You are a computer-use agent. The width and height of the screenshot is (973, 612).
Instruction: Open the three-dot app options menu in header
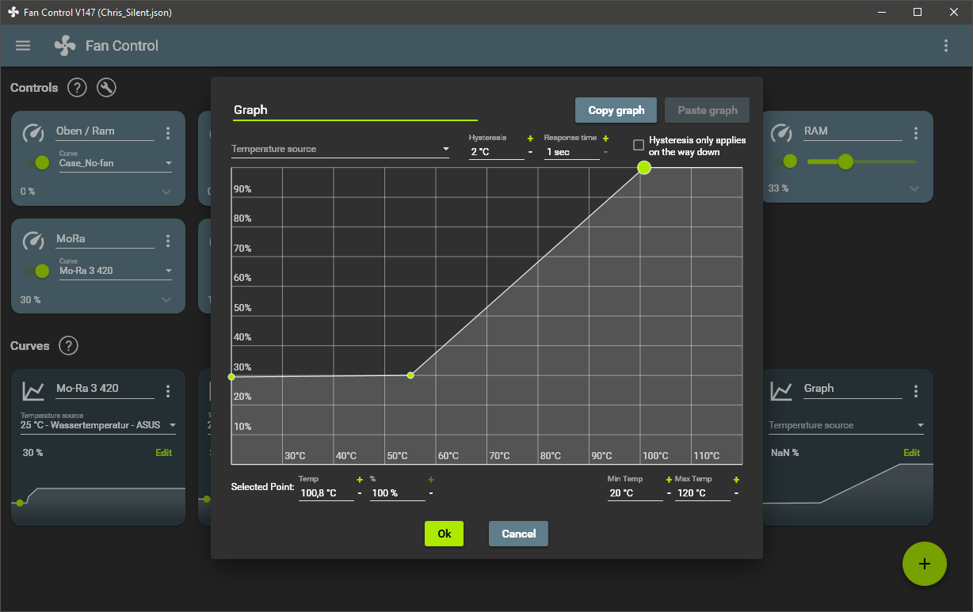(x=946, y=46)
